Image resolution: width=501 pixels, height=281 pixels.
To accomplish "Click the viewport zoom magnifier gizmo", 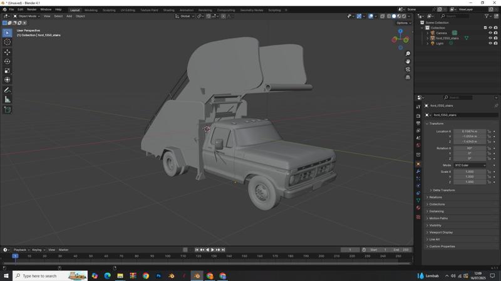I will (x=408, y=54).
